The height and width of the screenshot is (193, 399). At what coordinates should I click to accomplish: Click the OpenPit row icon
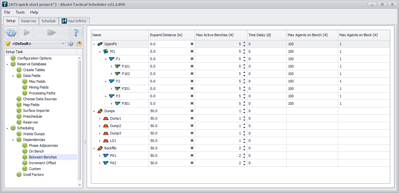(x=100, y=44)
